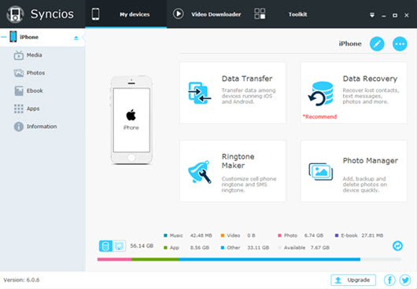
Task: Click the Apps grid icon
Action: pos(19,108)
